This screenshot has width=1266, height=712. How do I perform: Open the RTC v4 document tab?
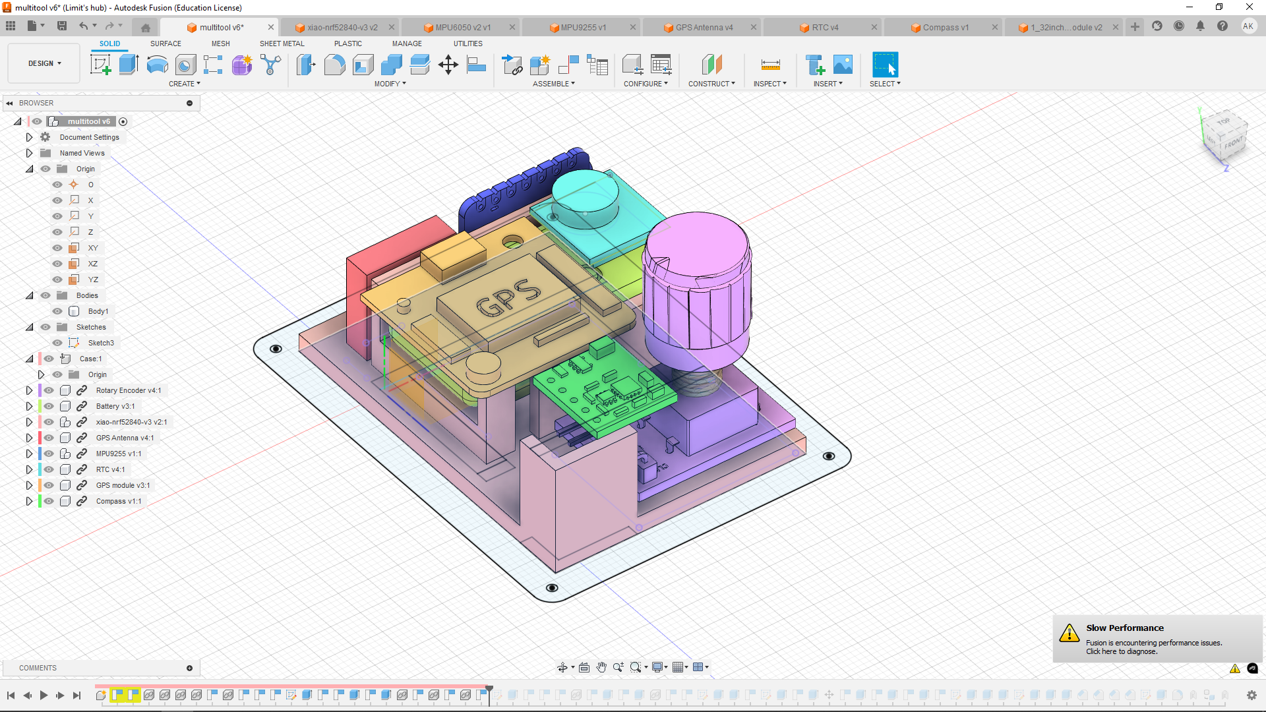(825, 27)
